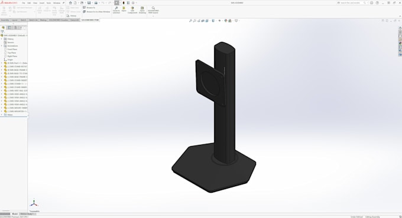Switch to the Layout ribbon tab
Image resolution: width=402 pixels, height=218 pixels.
click(x=15, y=20)
